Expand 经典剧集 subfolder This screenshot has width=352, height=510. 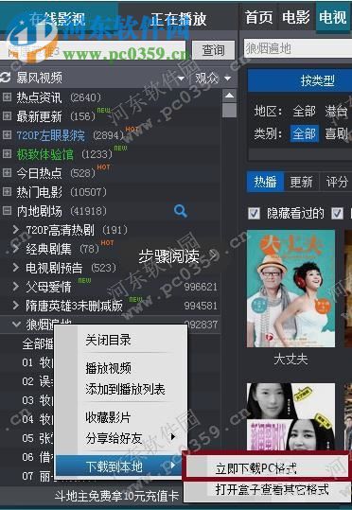pos(16,249)
